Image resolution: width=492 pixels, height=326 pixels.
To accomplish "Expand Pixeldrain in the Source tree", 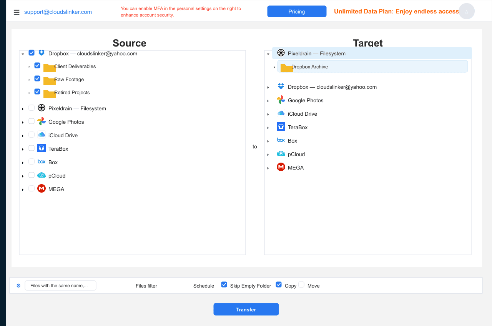I will [x=23, y=109].
